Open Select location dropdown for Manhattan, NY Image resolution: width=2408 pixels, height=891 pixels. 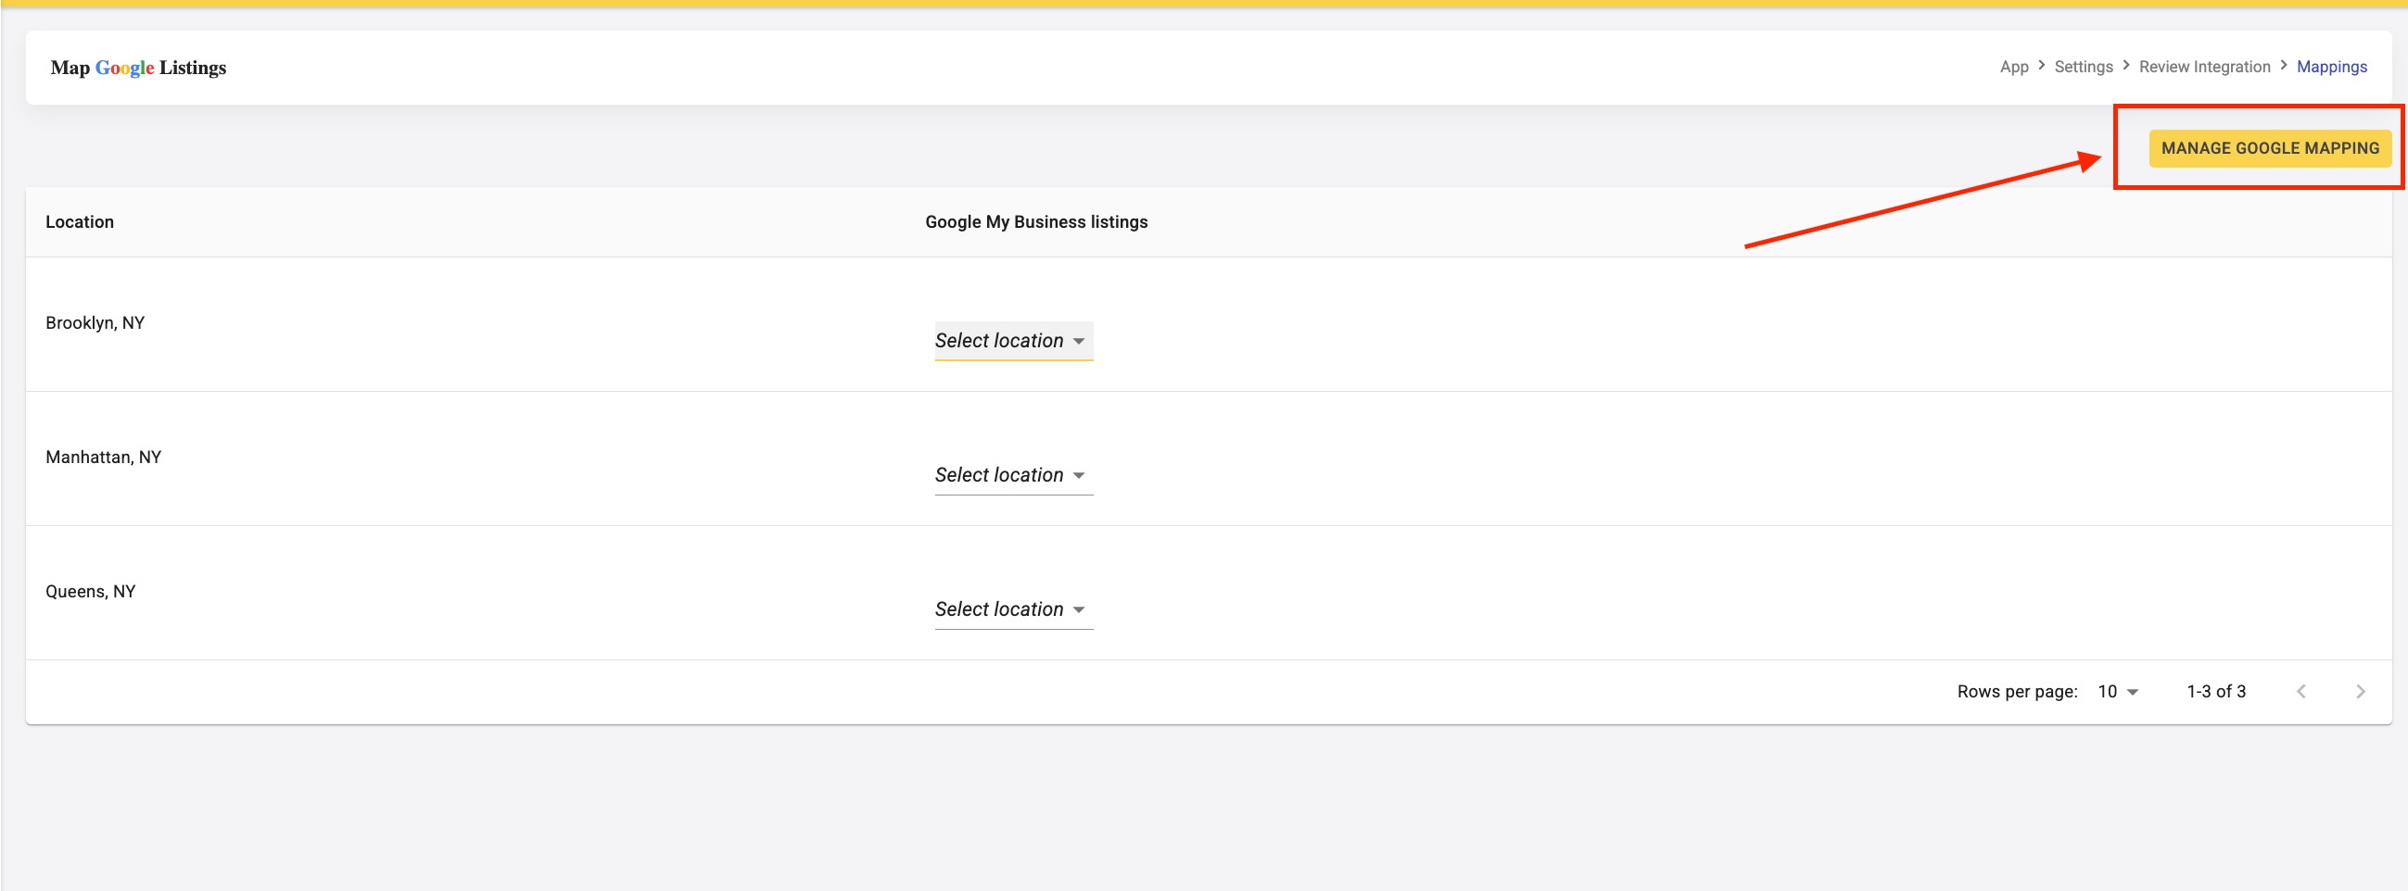click(x=1013, y=475)
